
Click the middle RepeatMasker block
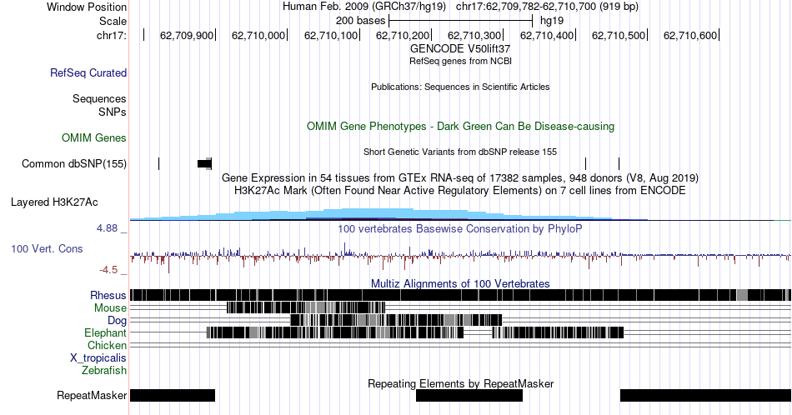click(469, 395)
